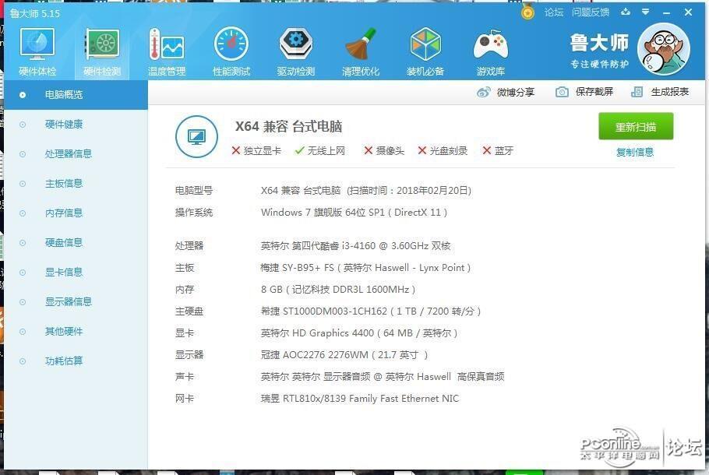Open the 硬件体检 hardware checkup section
Screen dimensions: 709x475
coord(37,52)
